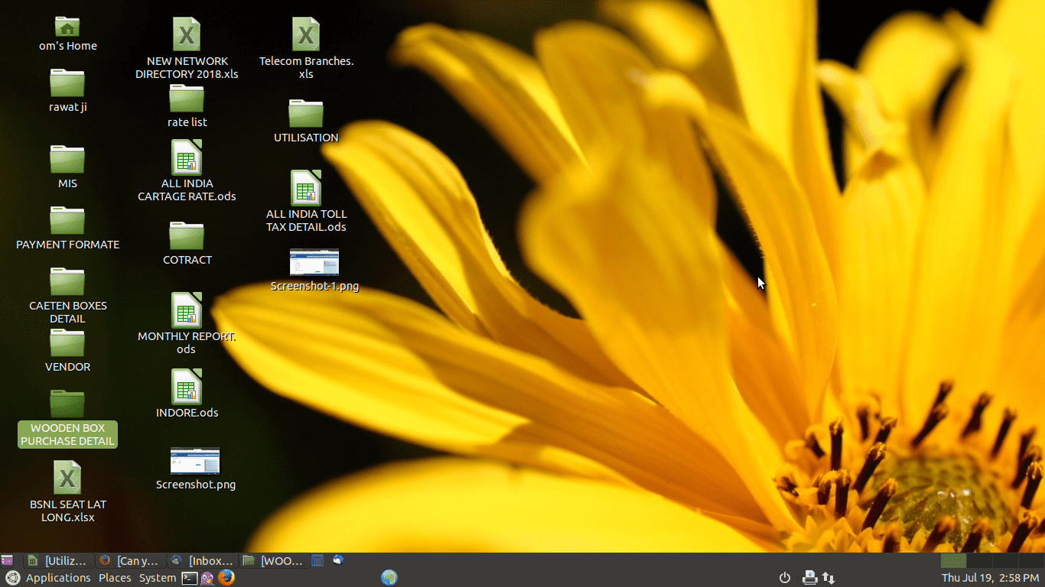Open the PAYMENT FORMATE folder
Screen dimensions: 1045x587
pyautogui.click(x=67, y=222)
